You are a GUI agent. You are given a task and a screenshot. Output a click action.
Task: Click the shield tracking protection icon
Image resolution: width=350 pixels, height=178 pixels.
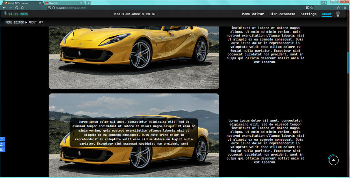tap(49, 8)
